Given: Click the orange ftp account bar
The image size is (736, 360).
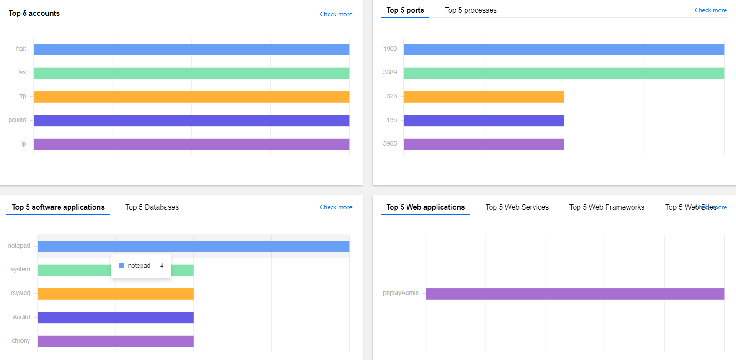Looking at the screenshot, I should pos(191,97).
